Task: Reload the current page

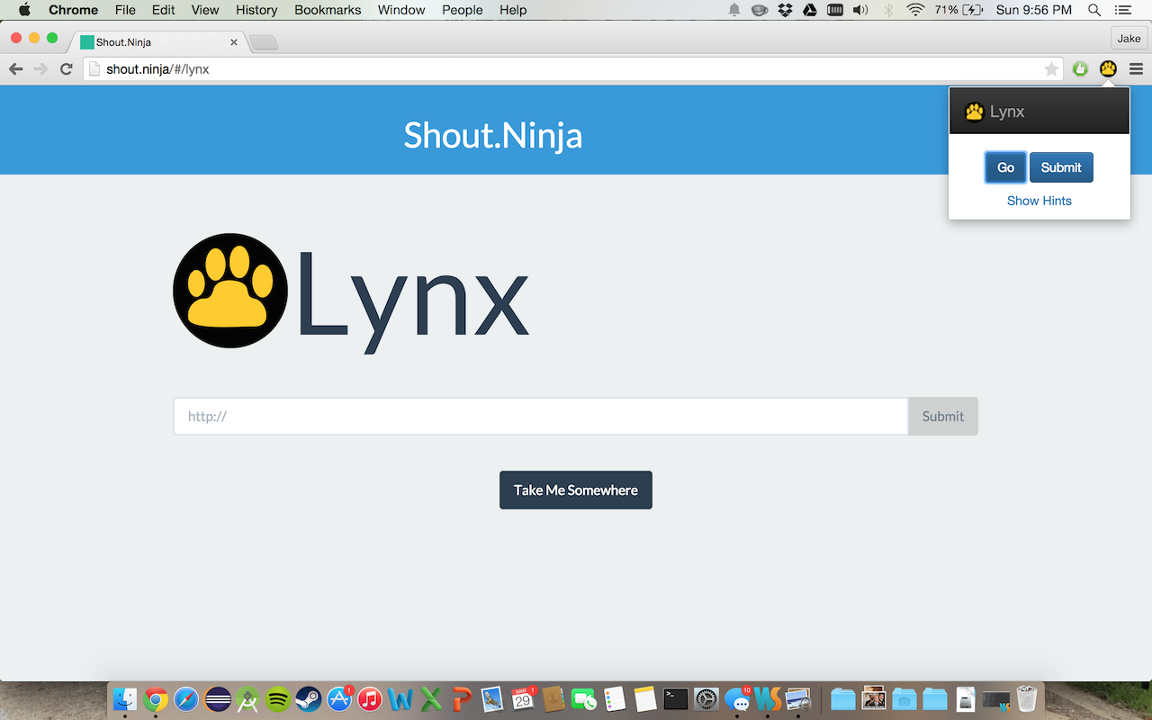Action: coord(66,67)
